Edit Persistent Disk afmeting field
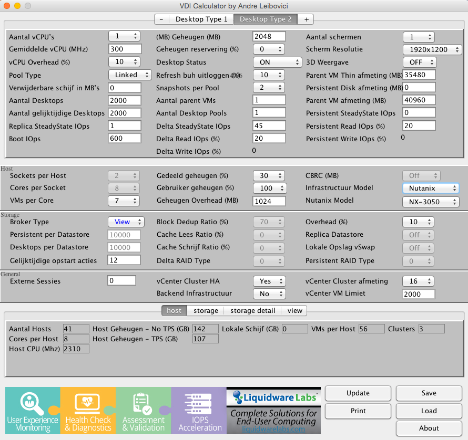The image size is (468, 440). tap(419, 87)
